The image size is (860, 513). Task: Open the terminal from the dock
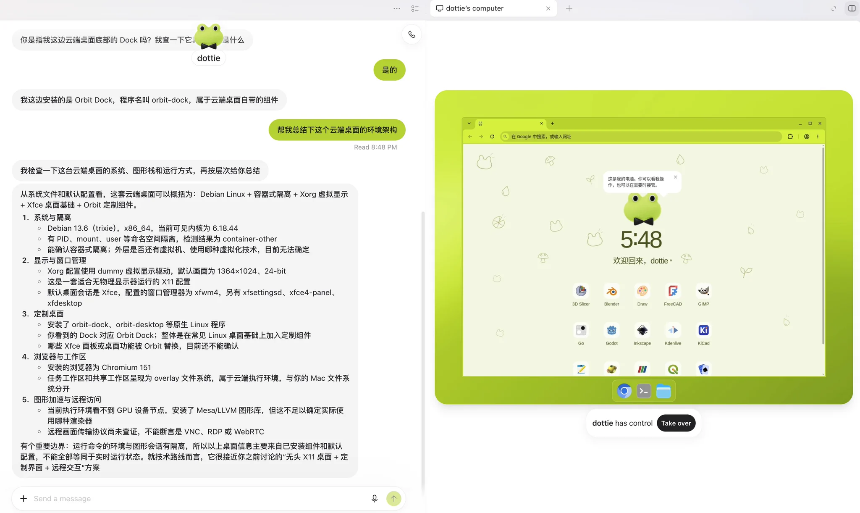point(644,391)
